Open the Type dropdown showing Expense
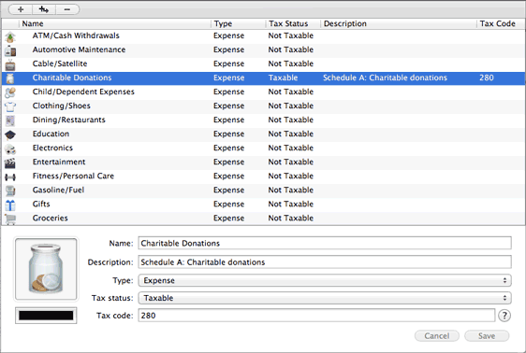Image resolution: width=526 pixels, height=353 pixels. click(325, 280)
